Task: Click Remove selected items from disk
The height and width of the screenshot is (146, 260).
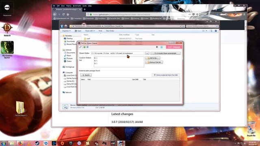Action: (x=166, y=75)
